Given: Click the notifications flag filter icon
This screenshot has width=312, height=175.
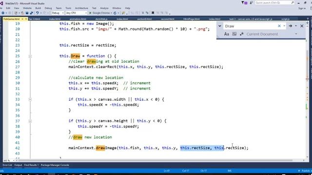Looking at the screenshot, I should (x=244, y=3).
